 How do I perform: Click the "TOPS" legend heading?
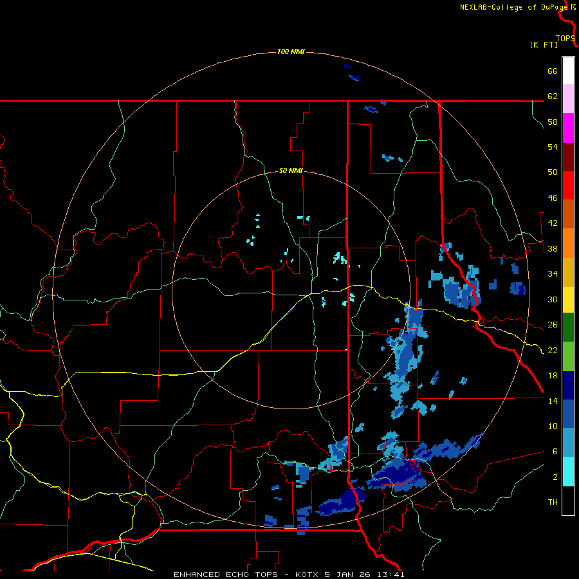pos(565,39)
